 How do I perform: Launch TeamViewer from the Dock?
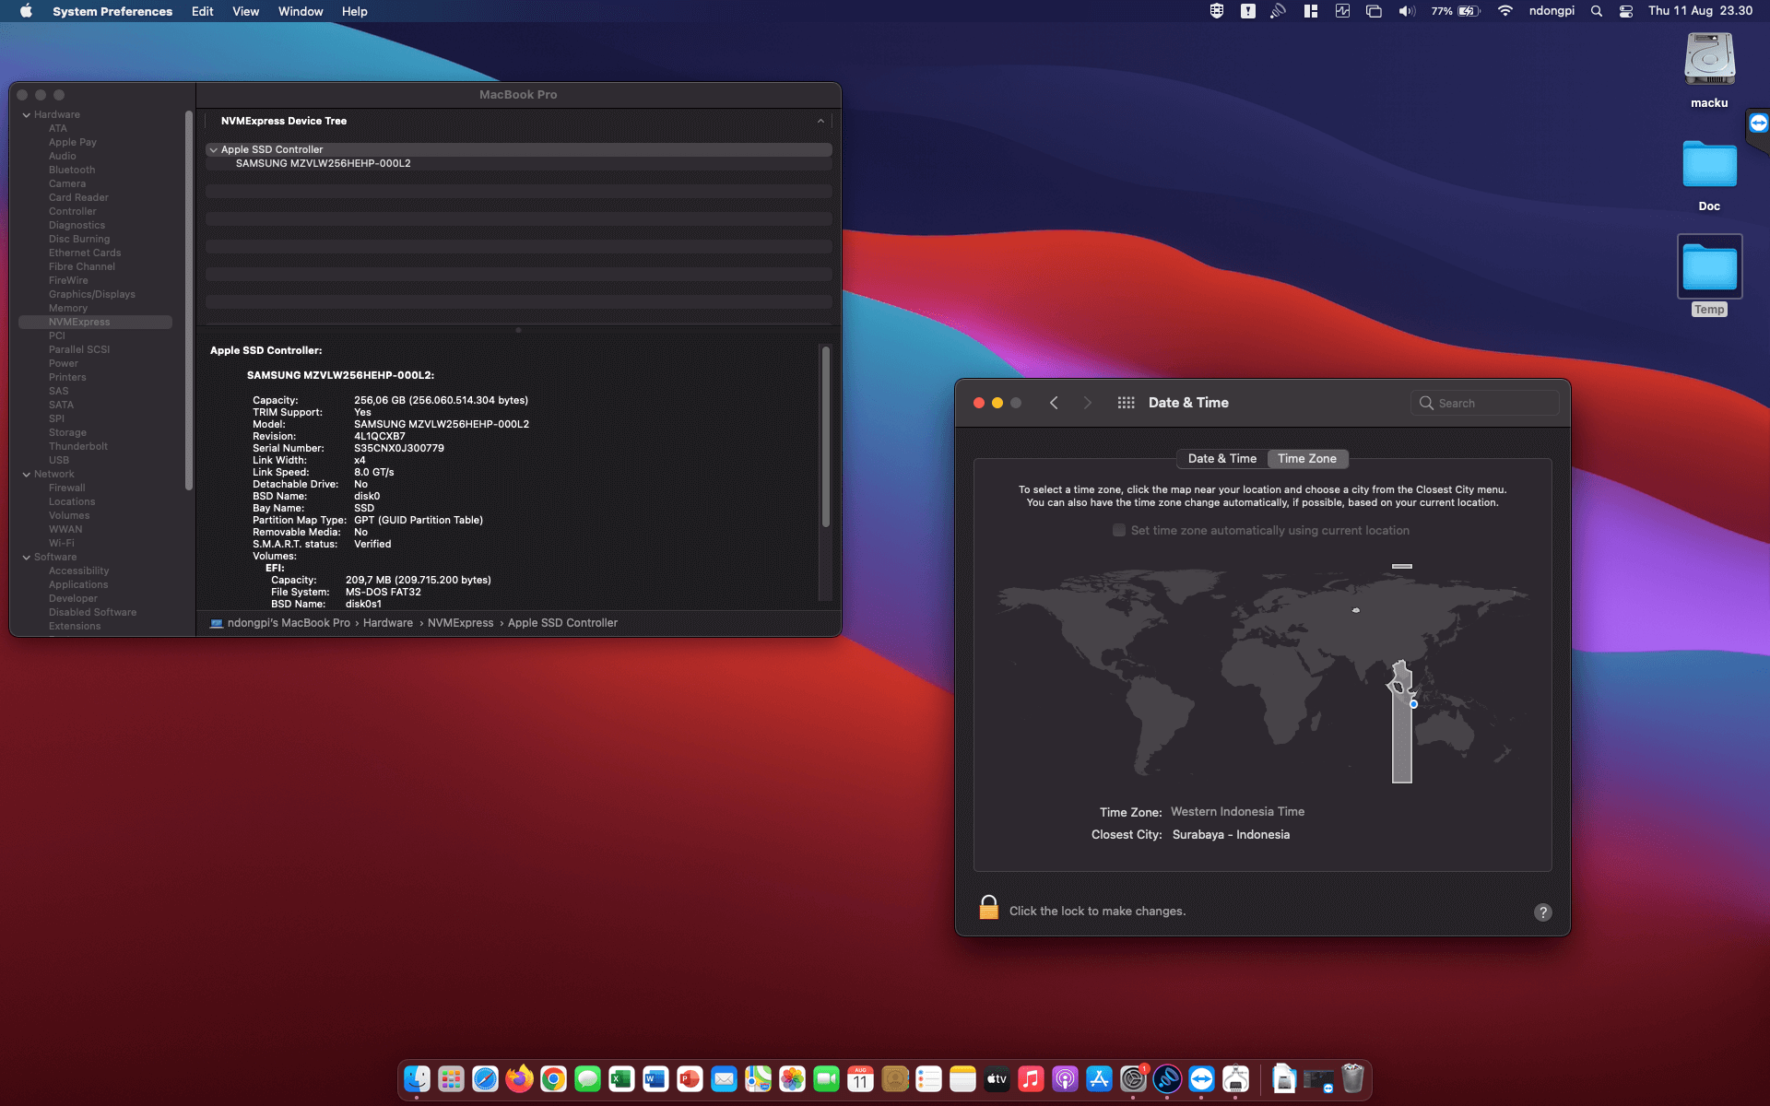tap(1201, 1078)
